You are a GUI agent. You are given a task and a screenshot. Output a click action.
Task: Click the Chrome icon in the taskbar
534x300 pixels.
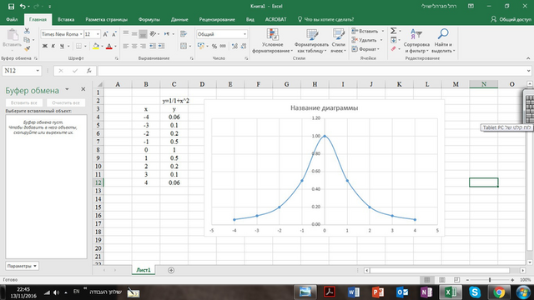pos(499,292)
